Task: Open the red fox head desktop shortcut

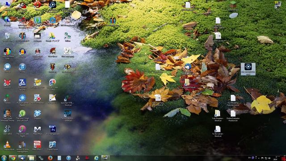Action: point(7,83)
